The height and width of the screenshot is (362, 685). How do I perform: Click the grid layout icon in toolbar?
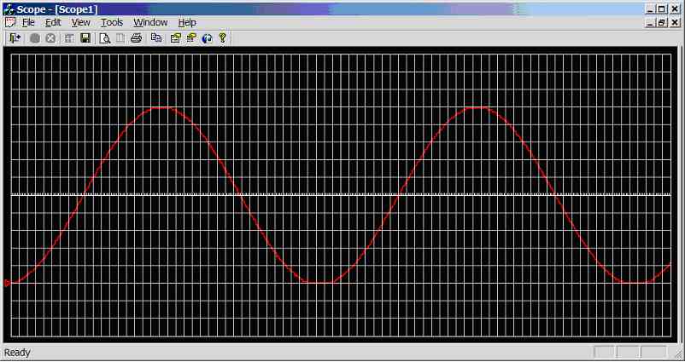69,38
